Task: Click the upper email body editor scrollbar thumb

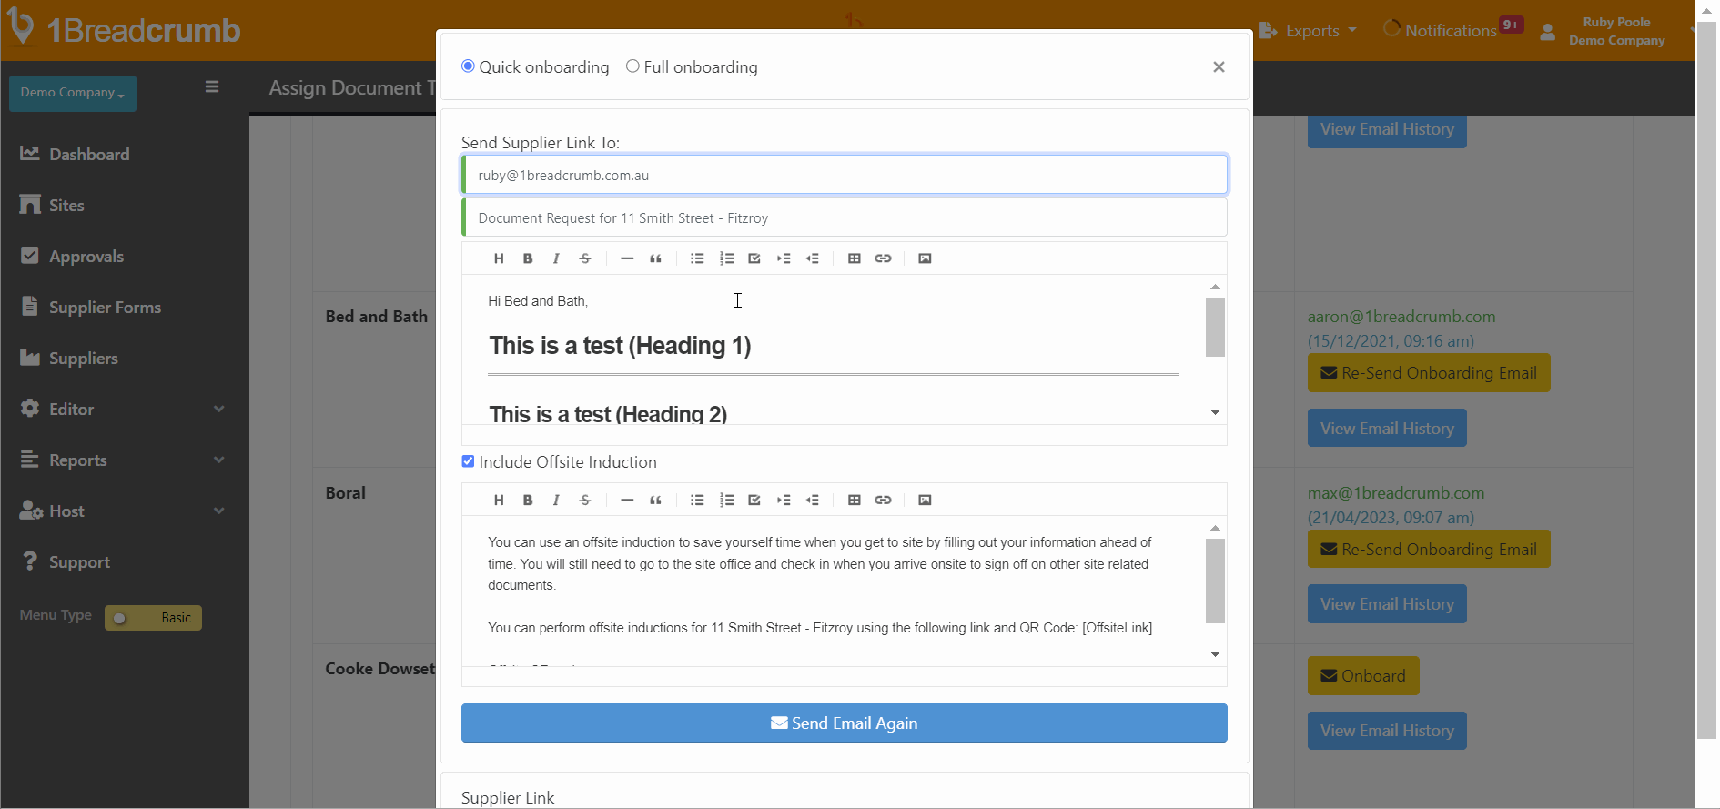Action: [x=1215, y=328]
